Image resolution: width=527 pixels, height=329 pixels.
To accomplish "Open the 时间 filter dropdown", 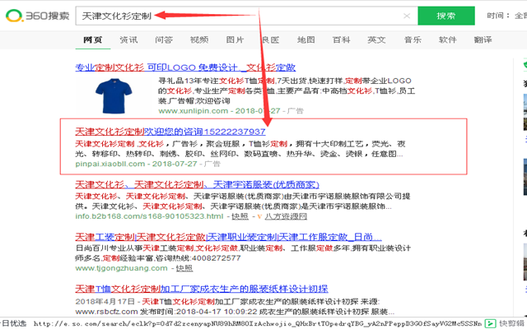I will coord(507,16).
